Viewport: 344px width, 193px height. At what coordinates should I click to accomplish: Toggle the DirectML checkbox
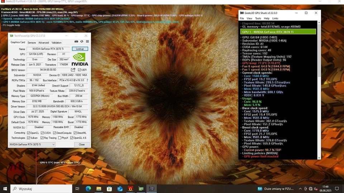click(75, 133)
